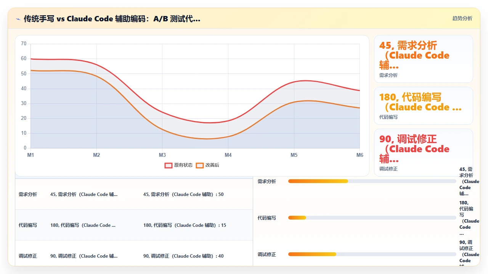
Task: Click the "需求分析" label left of its progress bar
Action: pyautogui.click(x=267, y=182)
